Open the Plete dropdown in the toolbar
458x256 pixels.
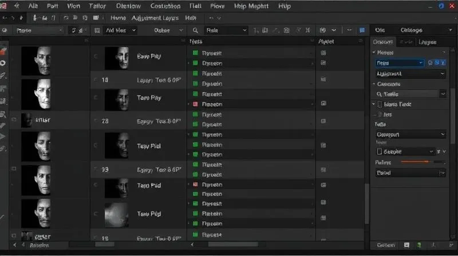click(x=39, y=30)
